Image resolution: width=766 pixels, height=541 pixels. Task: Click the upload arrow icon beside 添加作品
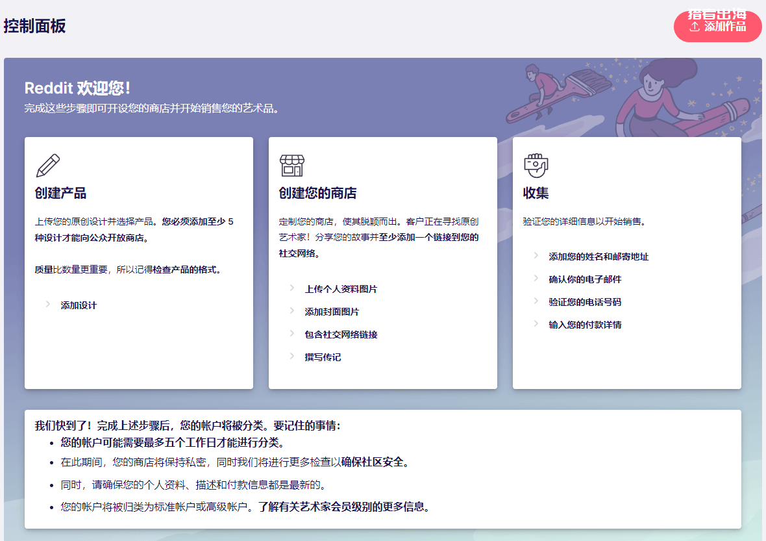click(694, 27)
